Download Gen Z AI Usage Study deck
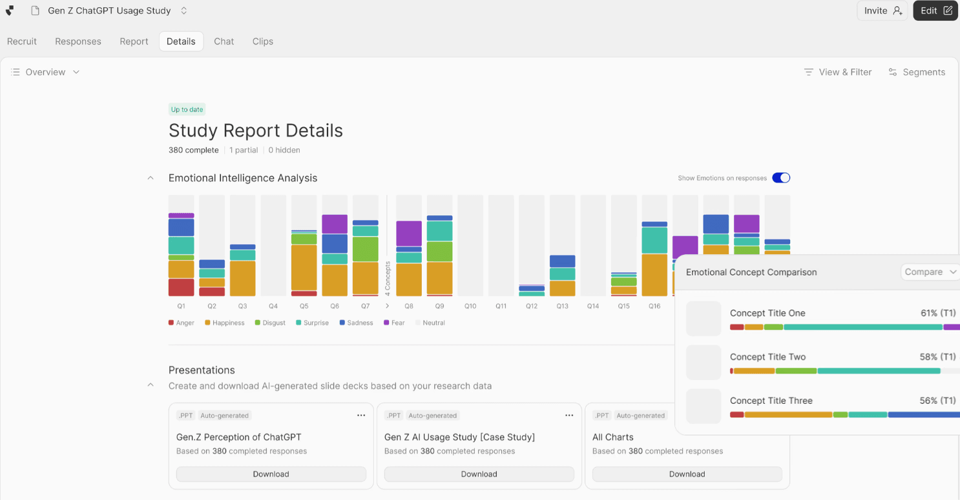This screenshot has width=960, height=500. [479, 474]
